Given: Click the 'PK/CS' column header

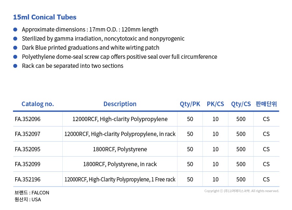Looking at the screenshot, I should pyautogui.click(x=215, y=104).
